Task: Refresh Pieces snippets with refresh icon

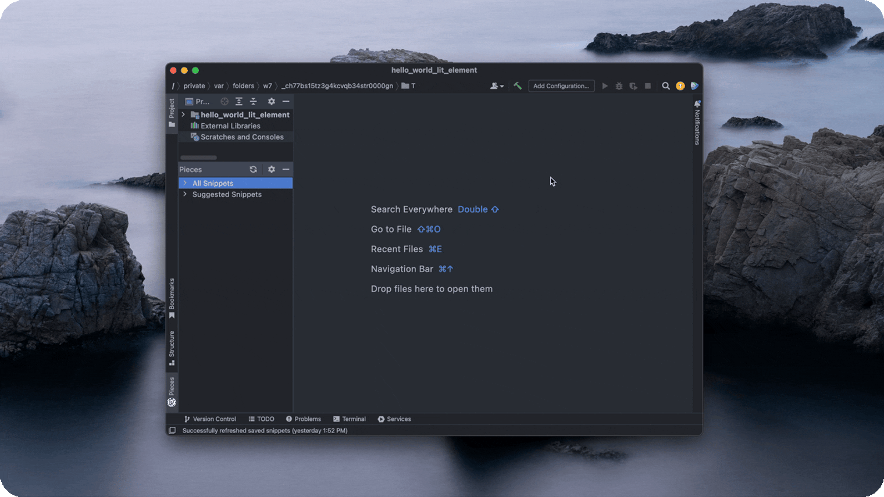Action: tap(254, 169)
